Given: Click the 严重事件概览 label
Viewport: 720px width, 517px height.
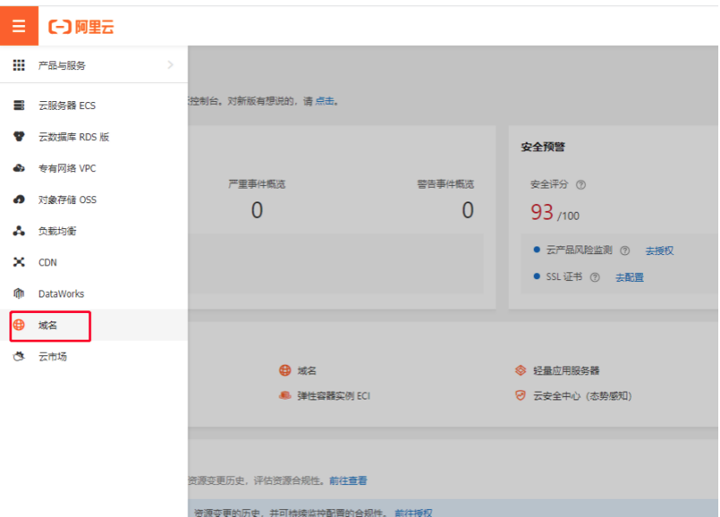Looking at the screenshot, I should (x=257, y=184).
